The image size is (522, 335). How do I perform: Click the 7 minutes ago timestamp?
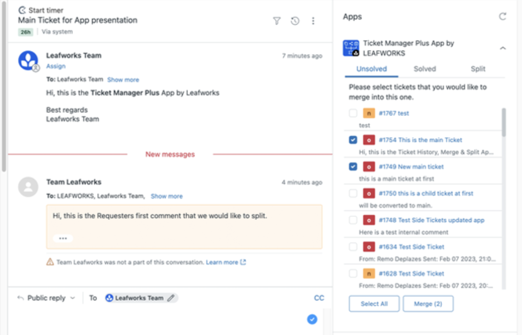click(x=302, y=56)
